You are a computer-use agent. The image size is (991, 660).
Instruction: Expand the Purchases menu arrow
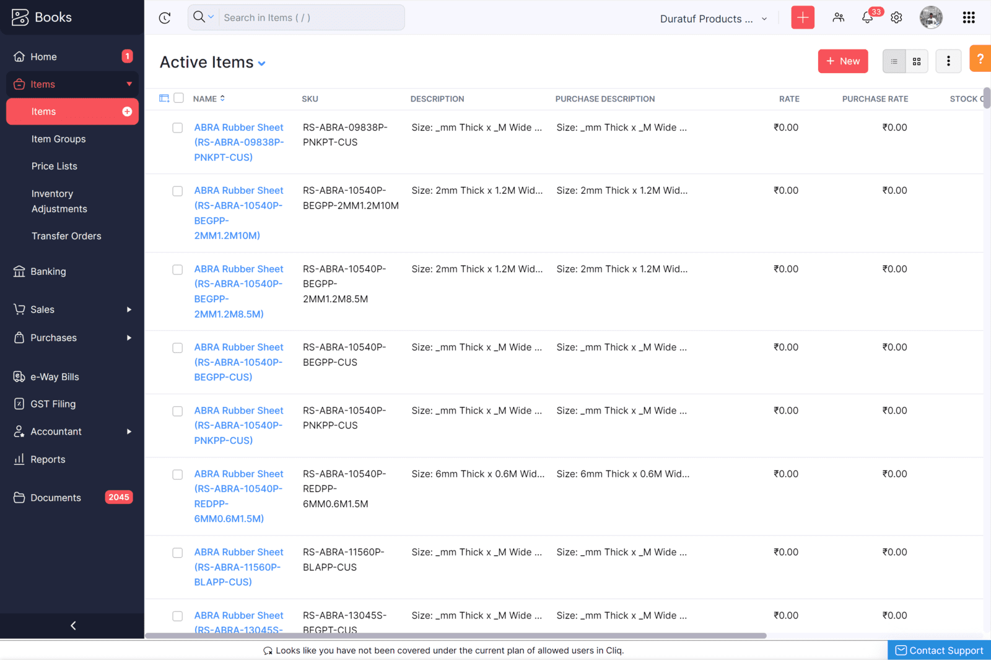click(129, 338)
